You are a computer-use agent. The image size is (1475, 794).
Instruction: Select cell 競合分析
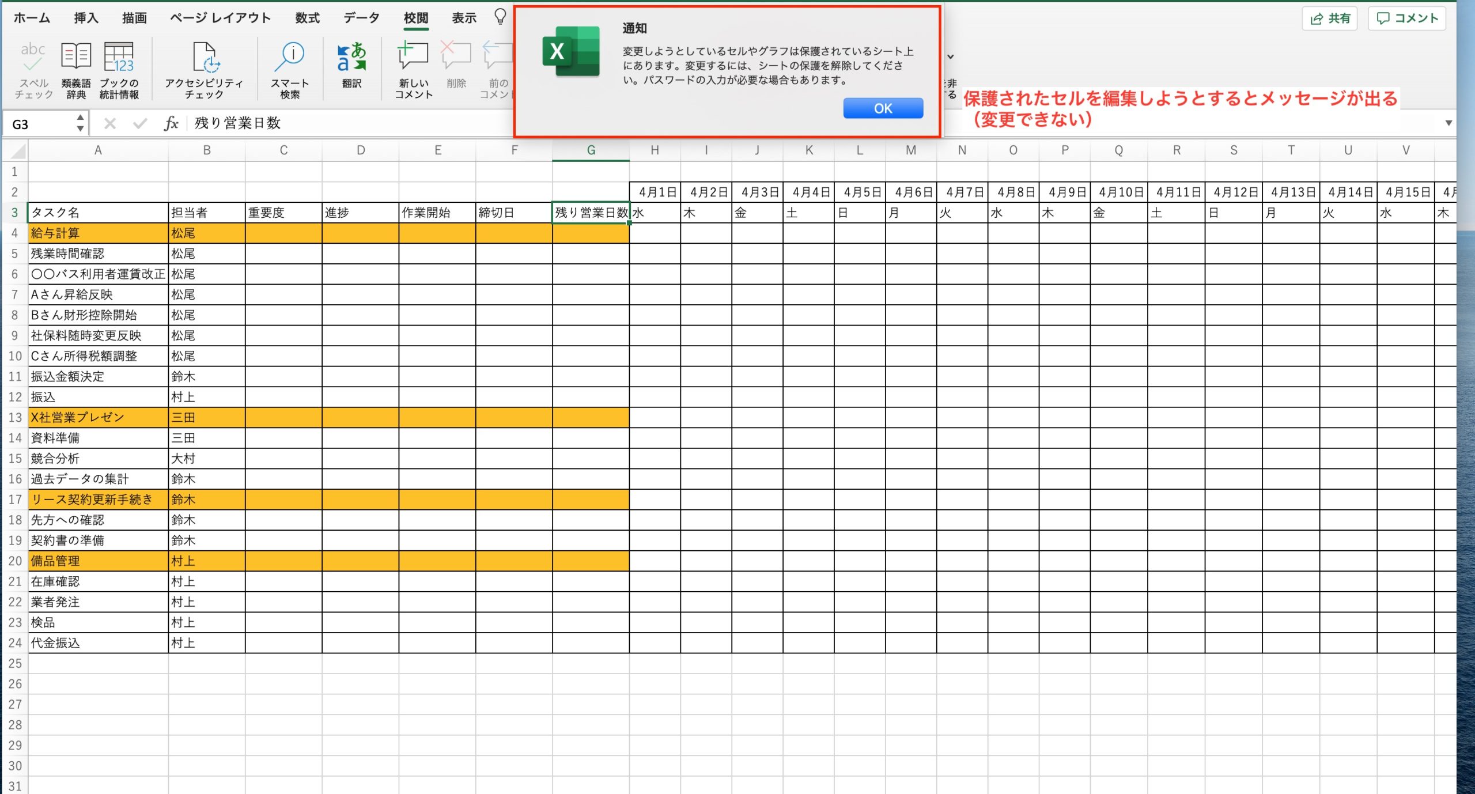[x=98, y=459]
